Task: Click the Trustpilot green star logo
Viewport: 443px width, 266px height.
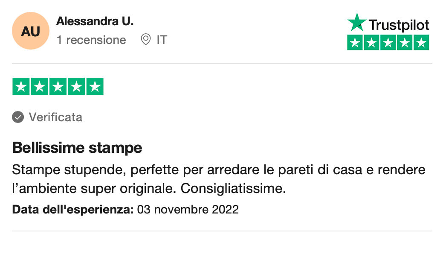Action: pos(356,23)
